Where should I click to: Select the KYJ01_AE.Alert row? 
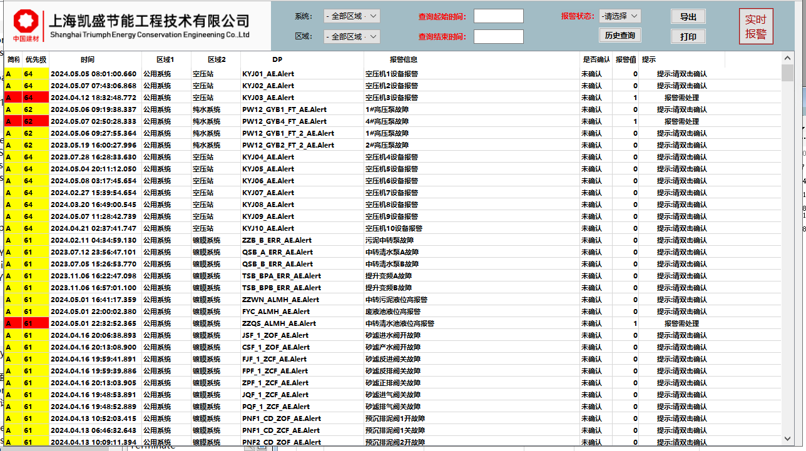(x=393, y=74)
